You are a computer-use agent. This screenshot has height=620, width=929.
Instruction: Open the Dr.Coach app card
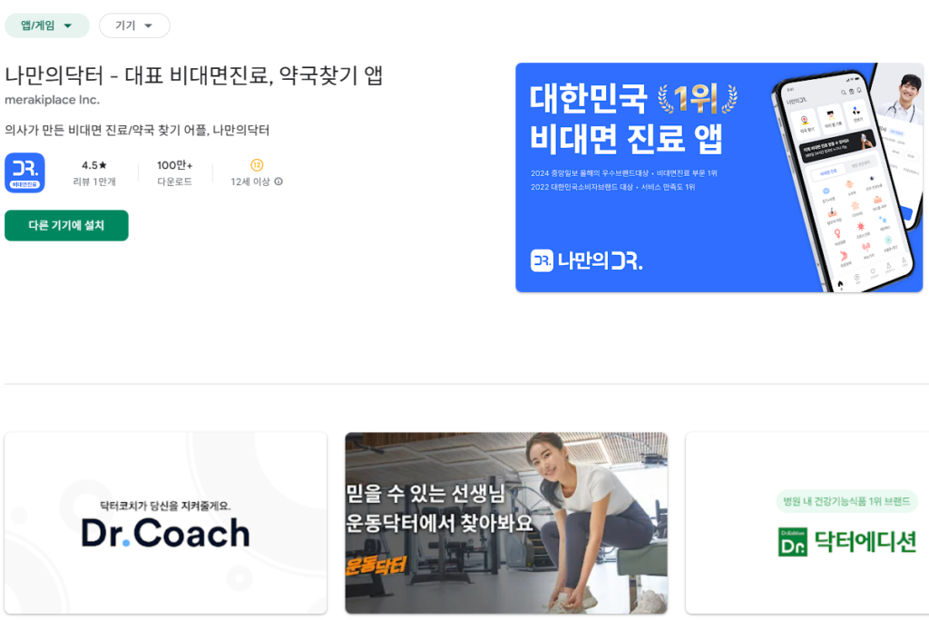point(166,523)
